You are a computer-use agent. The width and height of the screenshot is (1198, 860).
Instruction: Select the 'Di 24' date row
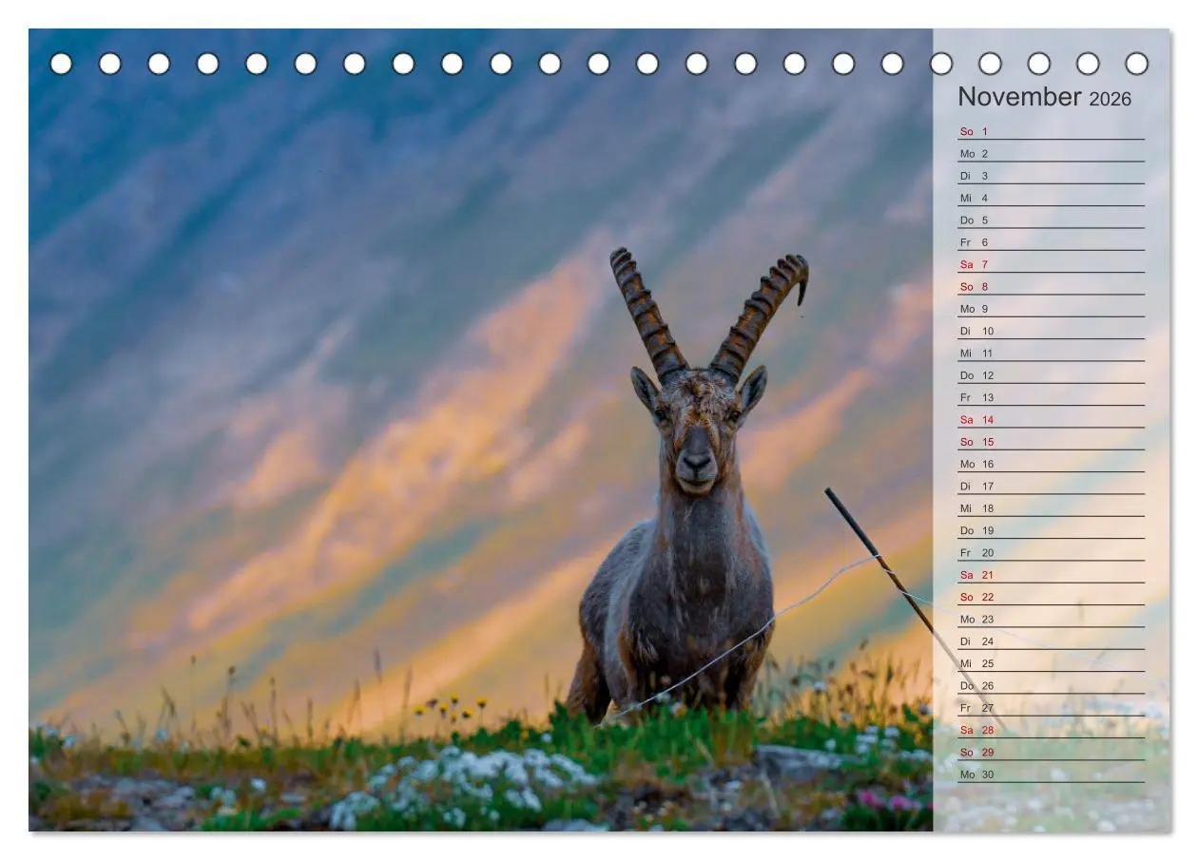tap(1051, 641)
